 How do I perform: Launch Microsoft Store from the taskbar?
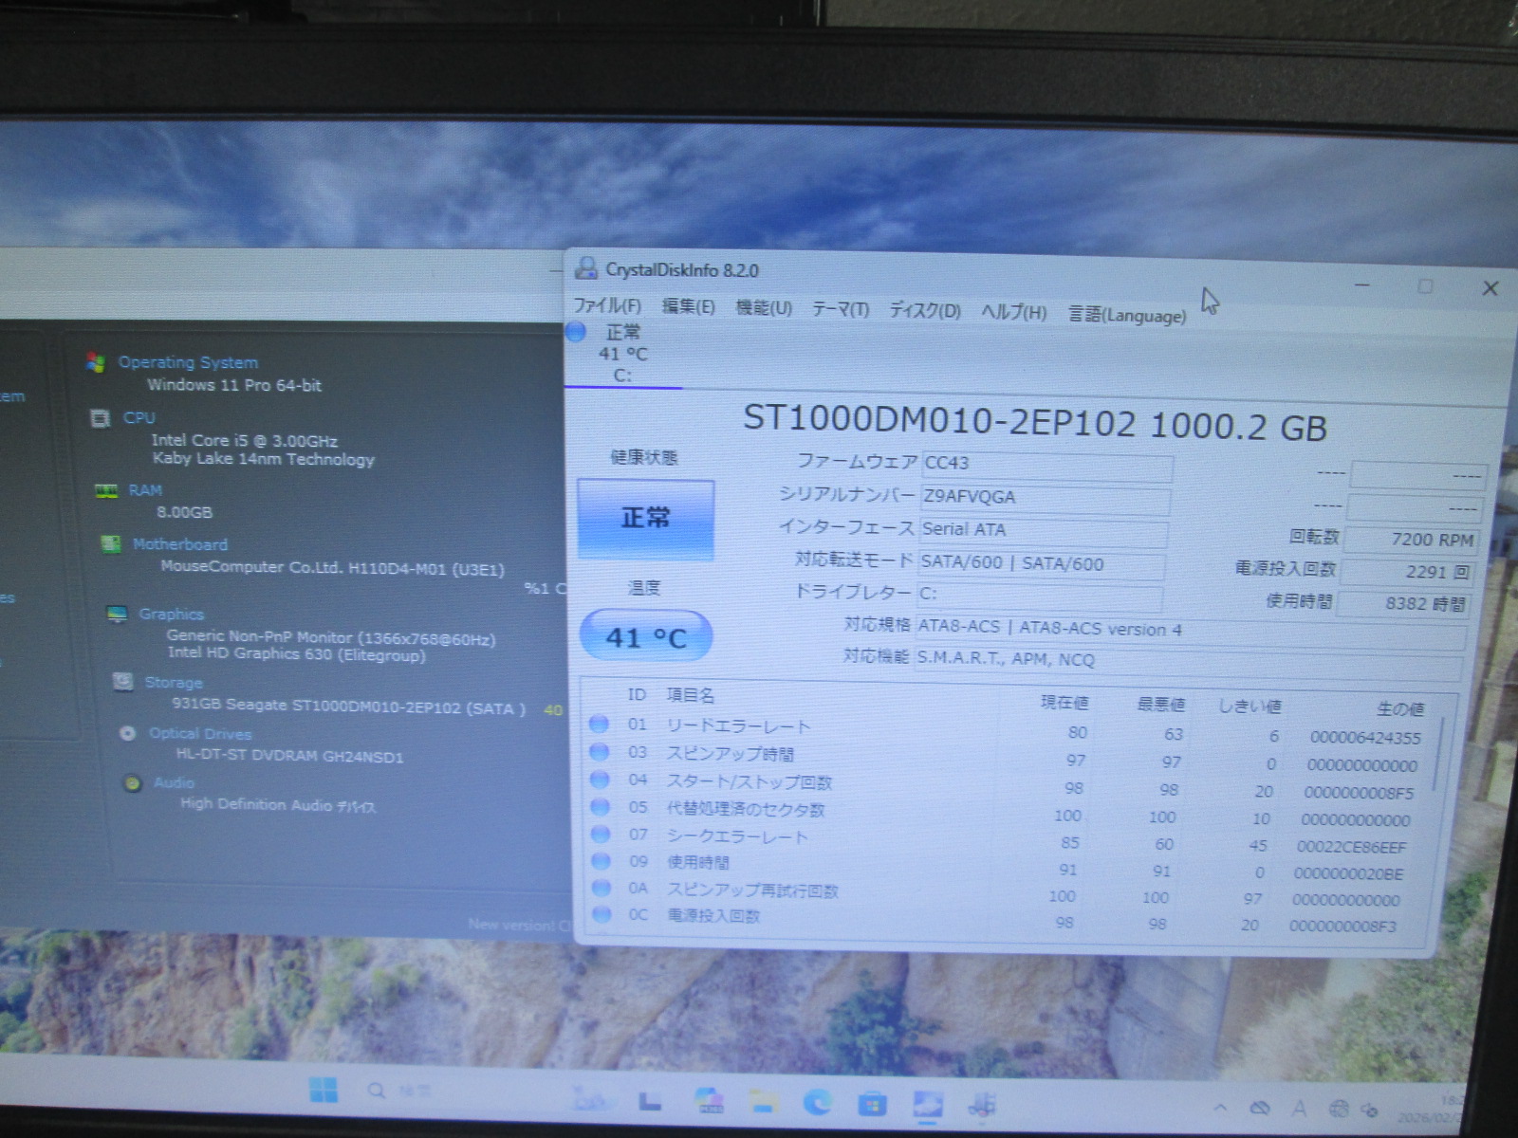872,1104
